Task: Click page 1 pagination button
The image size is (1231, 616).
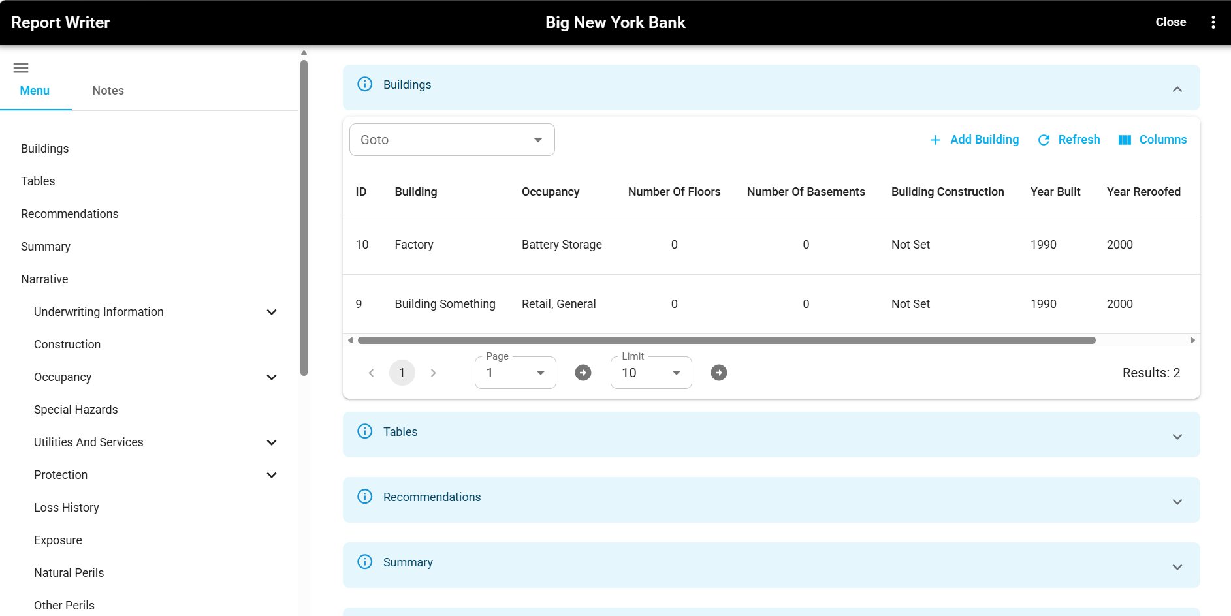Action: pos(402,373)
